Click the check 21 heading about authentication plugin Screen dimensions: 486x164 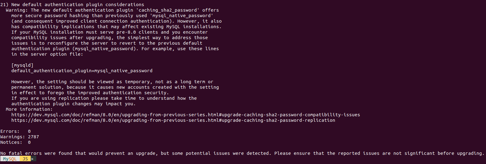coord(72,5)
